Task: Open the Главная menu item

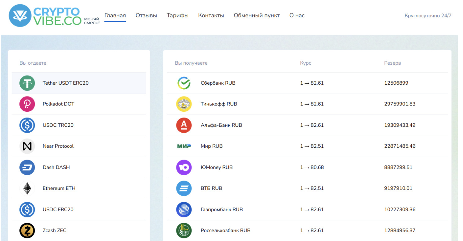Action: click(115, 16)
